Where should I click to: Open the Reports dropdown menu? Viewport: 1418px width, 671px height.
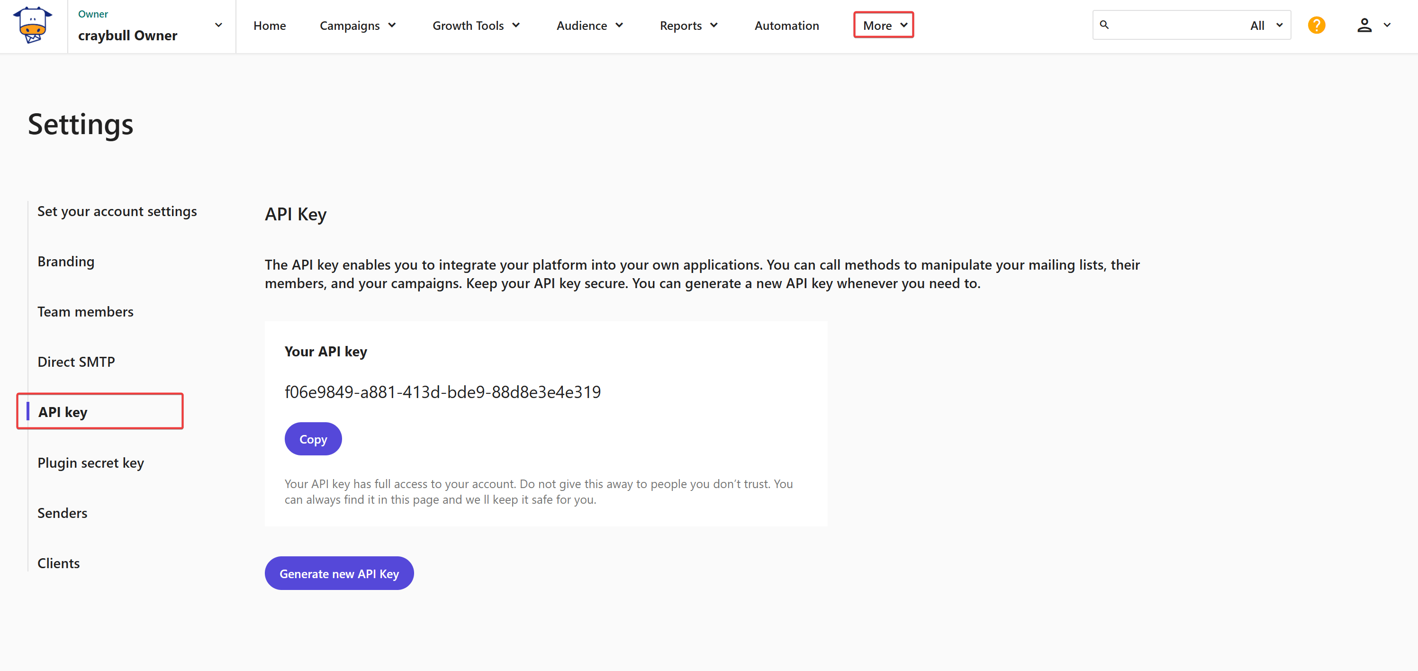(689, 25)
